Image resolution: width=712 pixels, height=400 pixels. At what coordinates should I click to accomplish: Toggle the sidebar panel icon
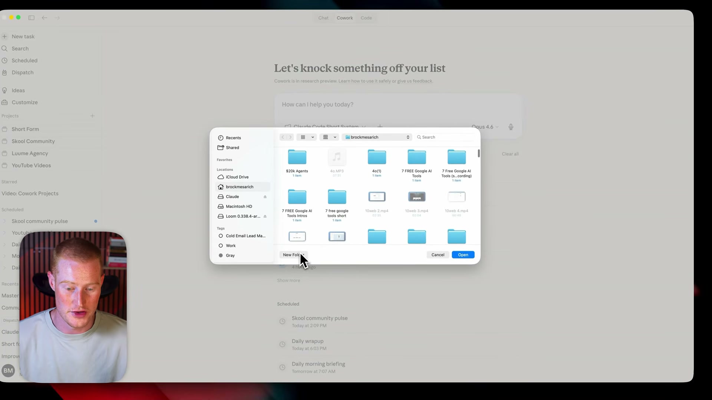[32, 18]
